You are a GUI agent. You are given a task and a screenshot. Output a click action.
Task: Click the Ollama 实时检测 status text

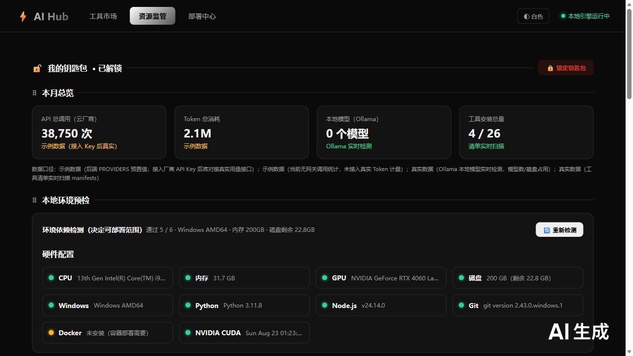pos(349,146)
